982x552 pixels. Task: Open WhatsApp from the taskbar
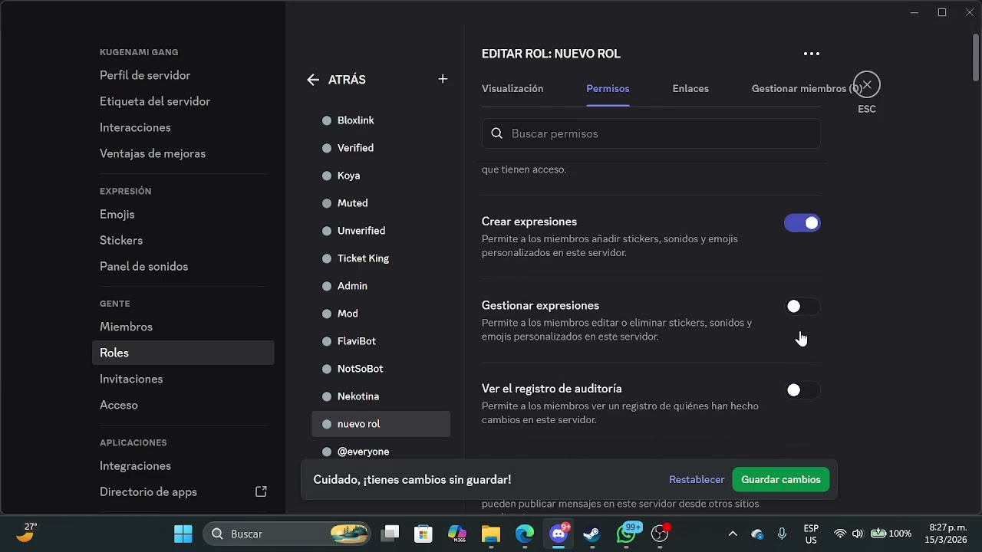point(626,534)
